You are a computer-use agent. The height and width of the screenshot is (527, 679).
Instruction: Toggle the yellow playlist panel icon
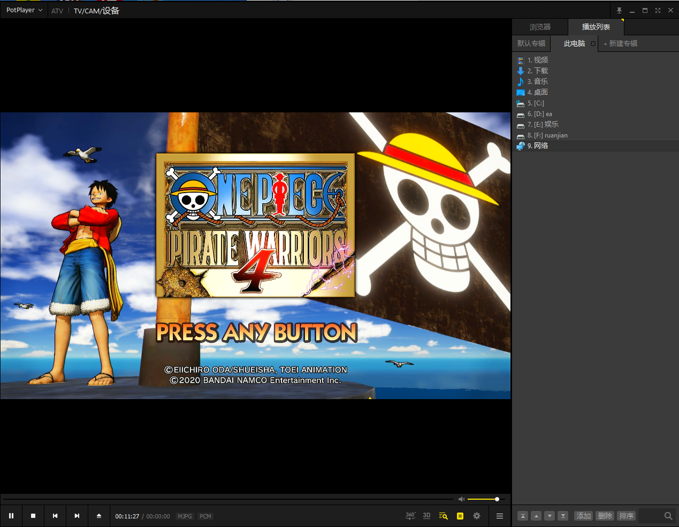(x=460, y=516)
